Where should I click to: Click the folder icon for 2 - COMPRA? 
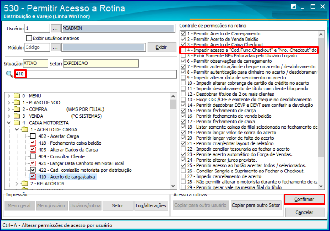coord(17,109)
